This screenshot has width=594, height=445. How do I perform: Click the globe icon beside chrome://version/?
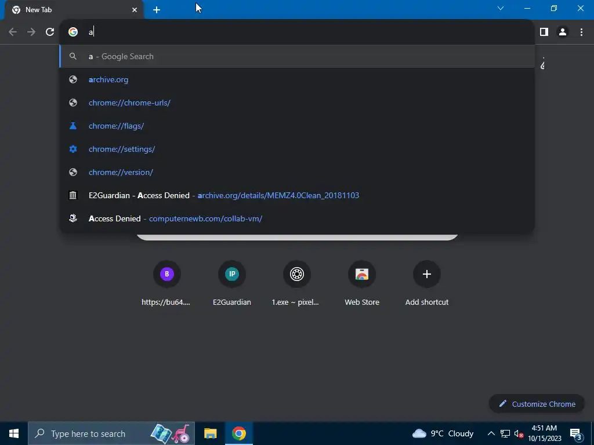(x=73, y=172)
